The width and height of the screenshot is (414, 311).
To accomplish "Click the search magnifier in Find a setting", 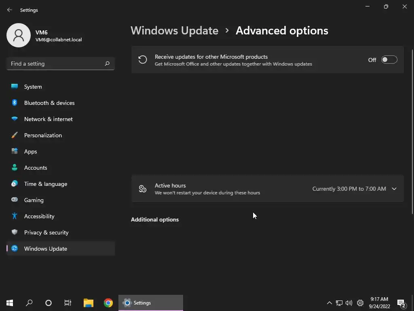I will [x=107, y=64].
